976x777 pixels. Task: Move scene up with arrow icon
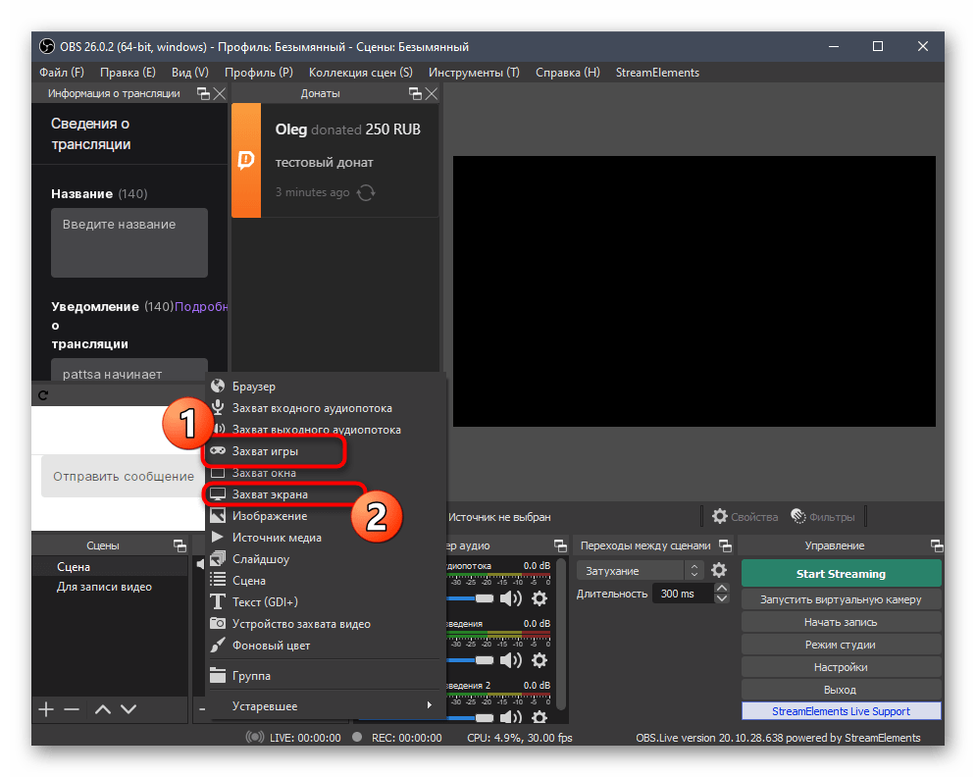[x=102, y=708]
